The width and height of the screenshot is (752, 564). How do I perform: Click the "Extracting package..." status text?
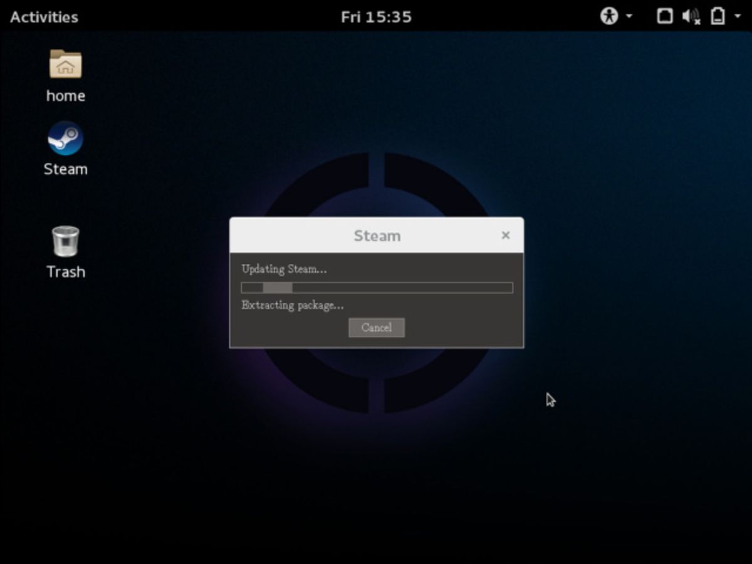(x=293, y=306)
